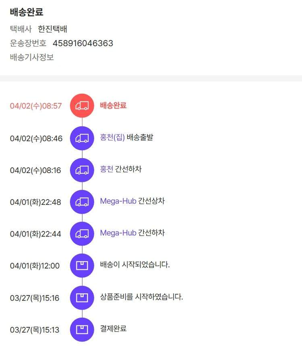Click box icon for 배송이 시작되었습니다
Viewport: 302px width, 346px height.
(x=82, y=266)
